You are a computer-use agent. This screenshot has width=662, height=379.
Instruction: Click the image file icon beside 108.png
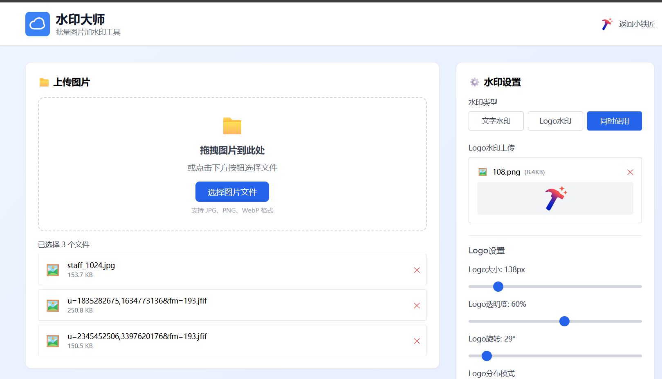click(482, 172)
